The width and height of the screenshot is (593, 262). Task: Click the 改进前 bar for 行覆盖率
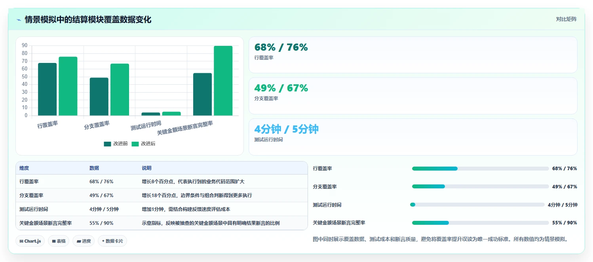(48, 89)
